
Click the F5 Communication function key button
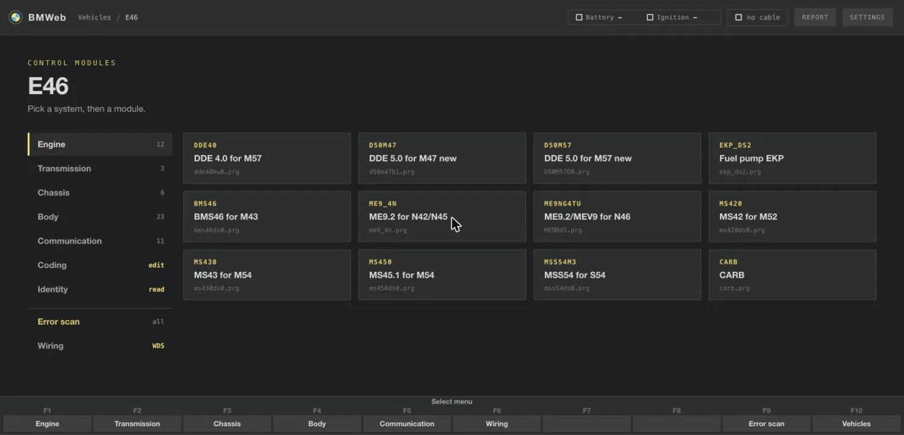(407, 424)
